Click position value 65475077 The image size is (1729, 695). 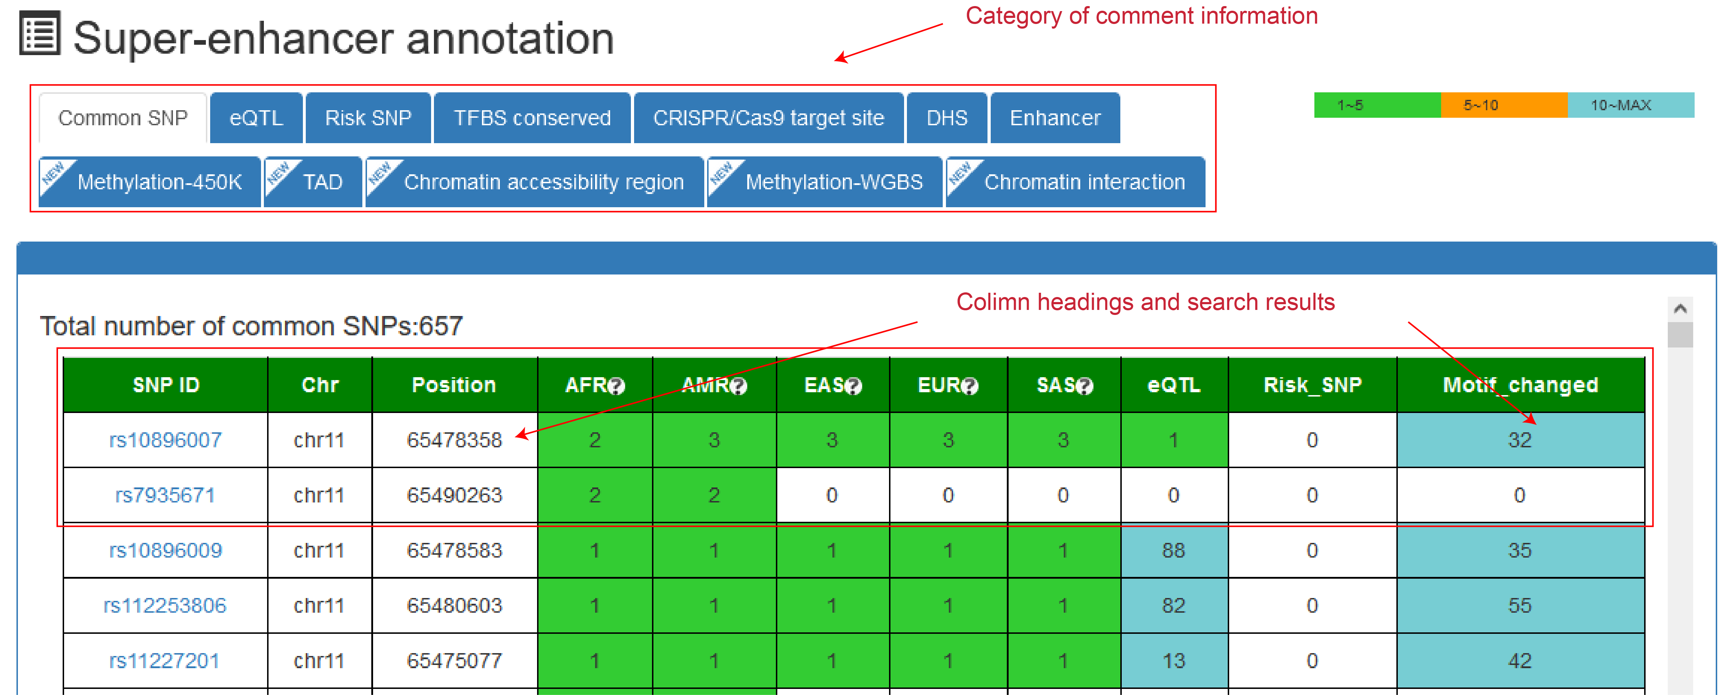[454, 660]
